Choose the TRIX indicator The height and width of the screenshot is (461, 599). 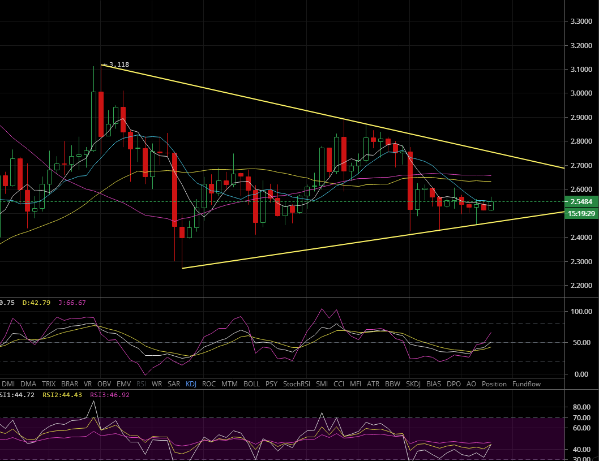point(49,384)
